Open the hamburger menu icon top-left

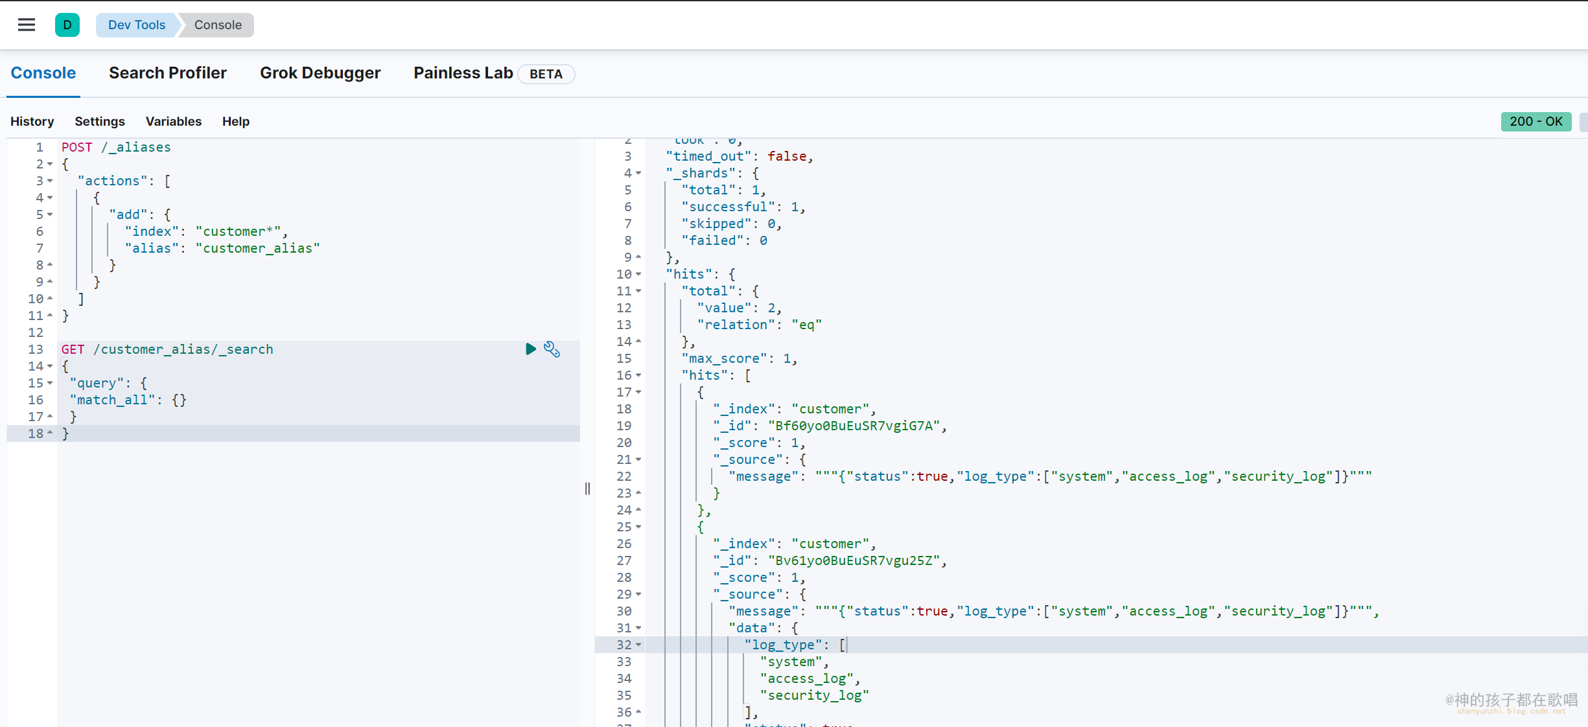pyautogui.click(x=27, y=25)
